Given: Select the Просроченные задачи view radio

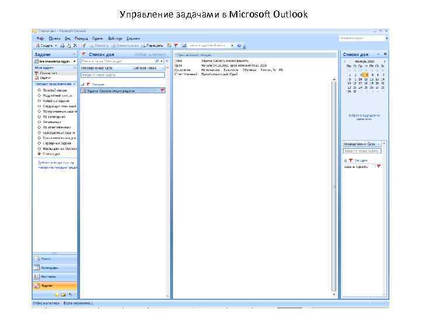Looking at the screenshot, I should point(39,111).
